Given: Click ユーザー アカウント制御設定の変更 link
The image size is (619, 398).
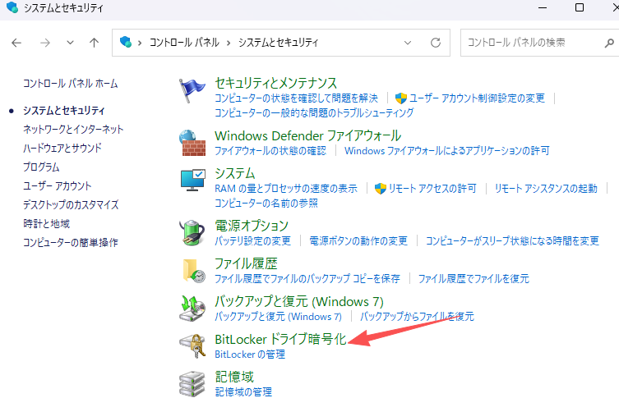Looking at the screenshot, I should [478, 98].
